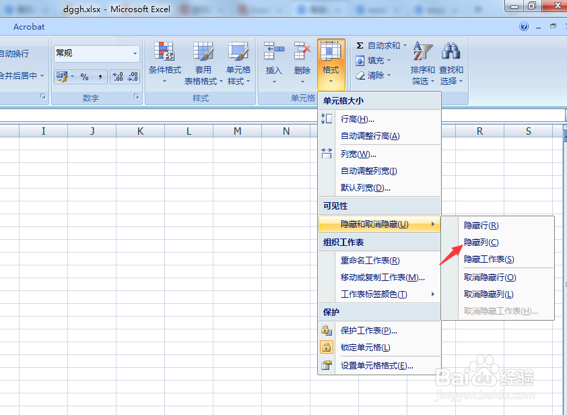
Task: Click dialog launcher left of the Number (数字) group
Action: 43,96
